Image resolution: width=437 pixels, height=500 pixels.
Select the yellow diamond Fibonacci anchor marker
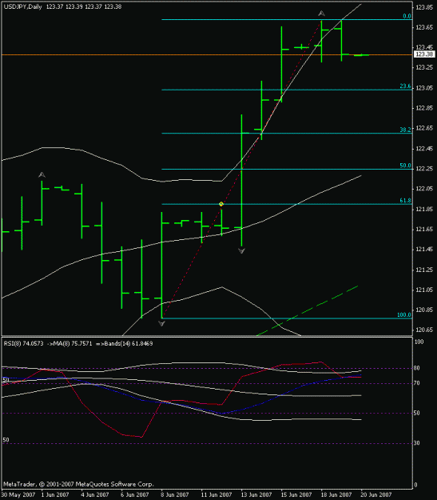point(221,204)
